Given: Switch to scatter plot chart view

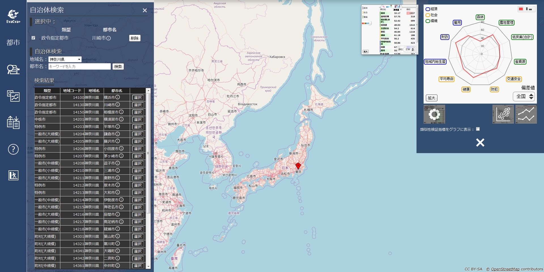Looking at the screenshot, I should [503, 114].
